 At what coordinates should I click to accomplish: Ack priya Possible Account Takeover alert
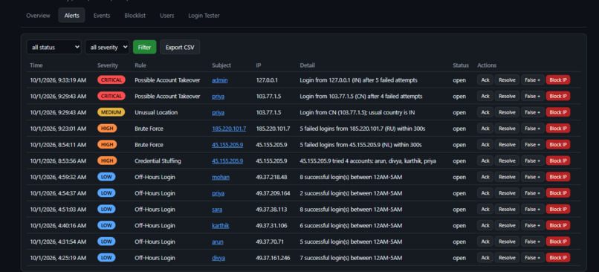pos(485,97)
